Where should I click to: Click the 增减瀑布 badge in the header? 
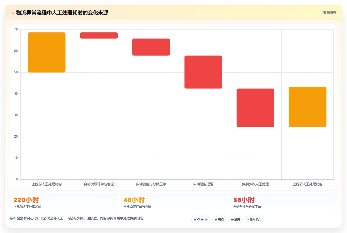(330, 12)
